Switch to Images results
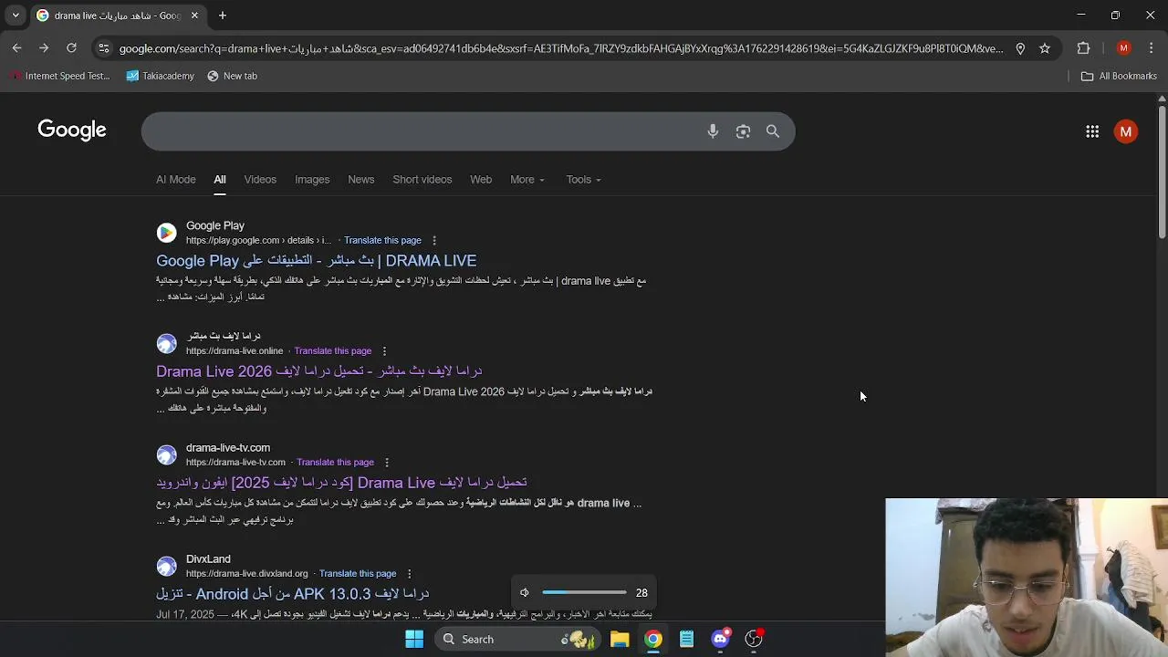1168x657 pixels. click(312, 180)
